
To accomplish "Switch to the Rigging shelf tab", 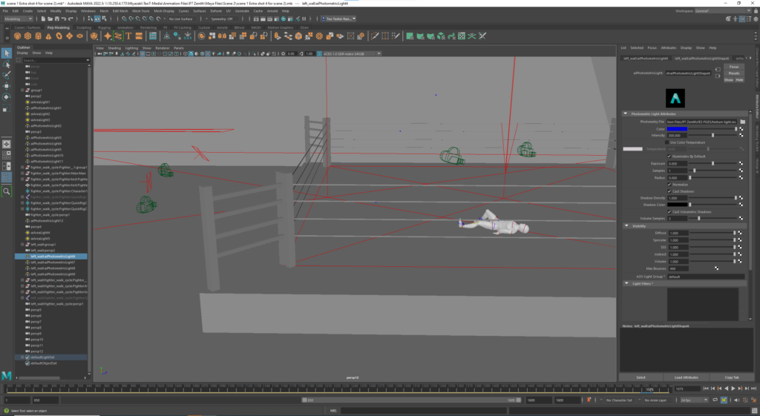I will (x=104, y=27).
